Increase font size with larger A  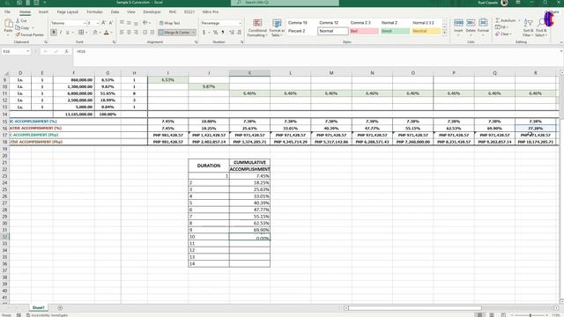104,23
